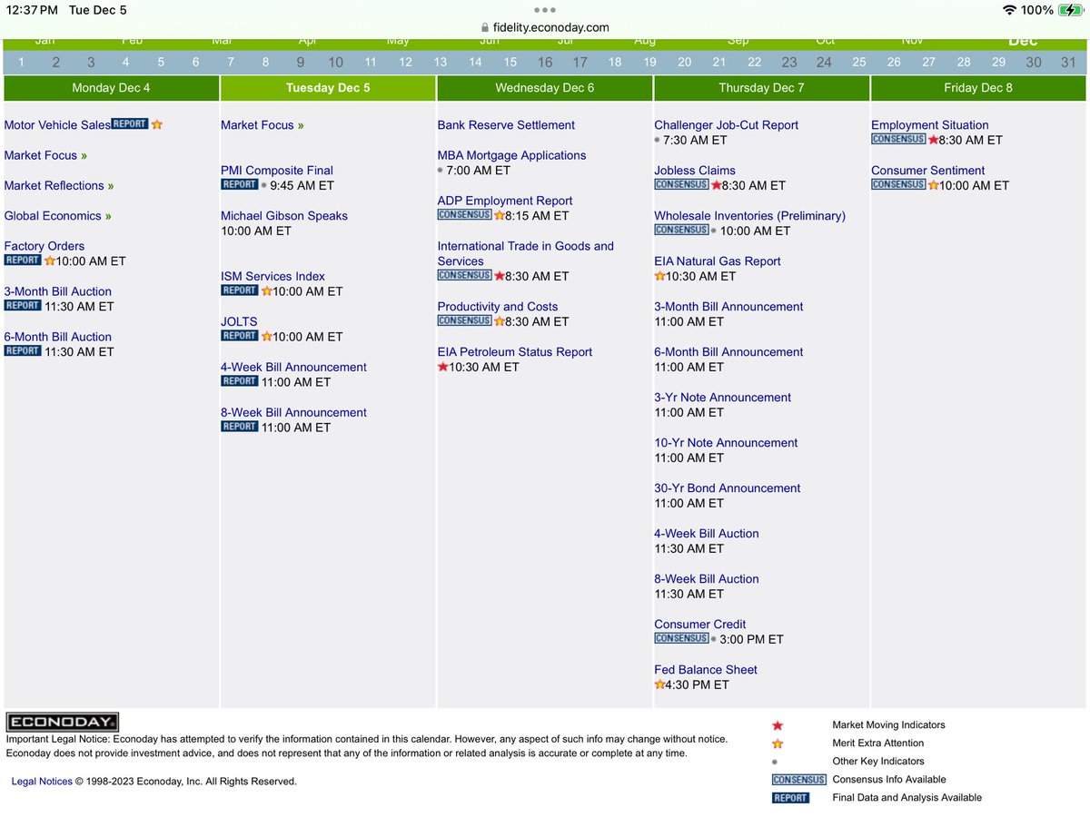Click CONSENSUS badge under Consumer Credit

pyautogui.click(x=682, y=638)
